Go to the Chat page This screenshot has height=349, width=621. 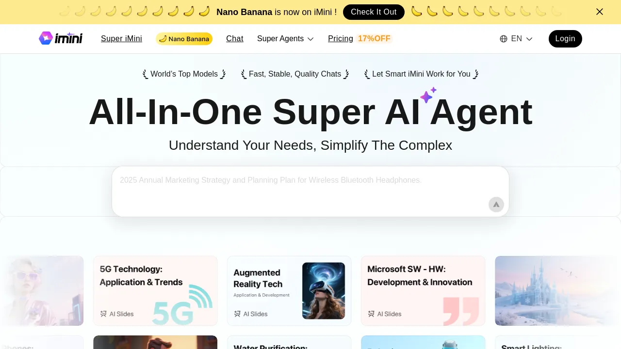click(235, 39)
